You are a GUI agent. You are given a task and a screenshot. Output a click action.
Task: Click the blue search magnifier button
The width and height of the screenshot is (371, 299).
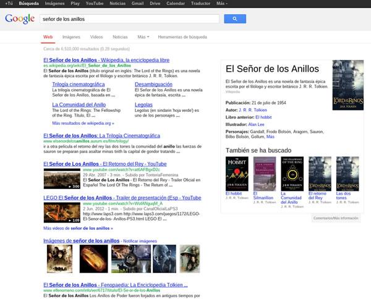[235, 19]
